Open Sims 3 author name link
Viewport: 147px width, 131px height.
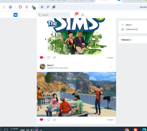click(50, 65)
